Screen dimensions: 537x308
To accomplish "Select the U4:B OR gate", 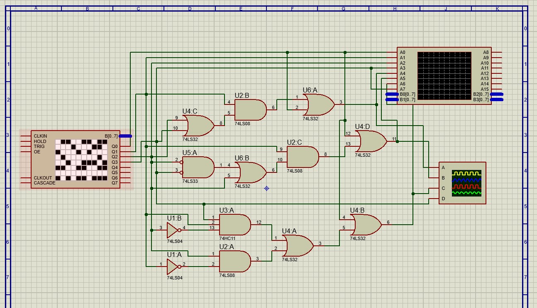I will point(366,225).
